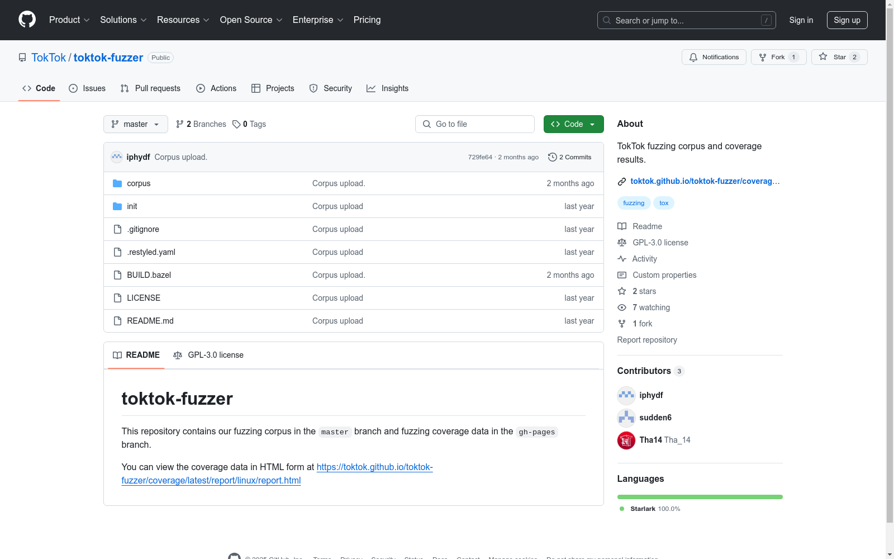Expand the Enterprise menu
Screen dimensions: 894x559
tap(318, 20)
